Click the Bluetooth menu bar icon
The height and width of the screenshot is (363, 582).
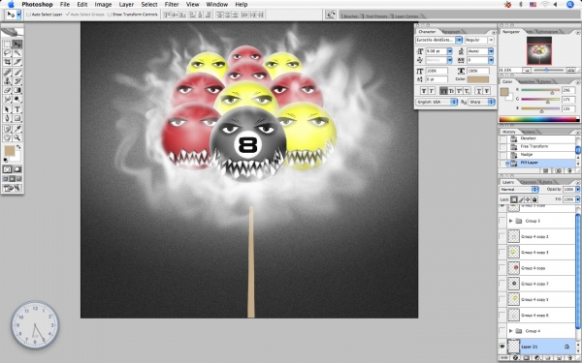pyautogui.click(x=520, y=5)
